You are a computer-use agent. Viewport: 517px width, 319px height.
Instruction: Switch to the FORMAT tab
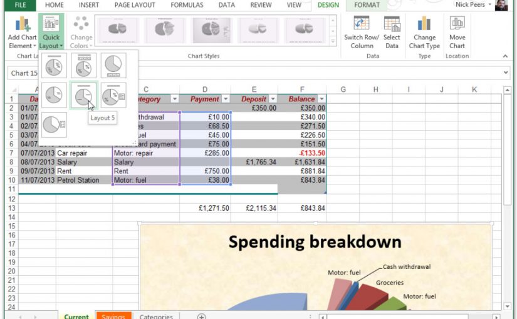(x=367, y=5)
